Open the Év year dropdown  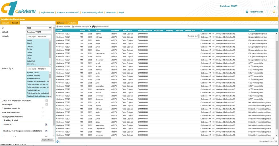coord(50,28)
